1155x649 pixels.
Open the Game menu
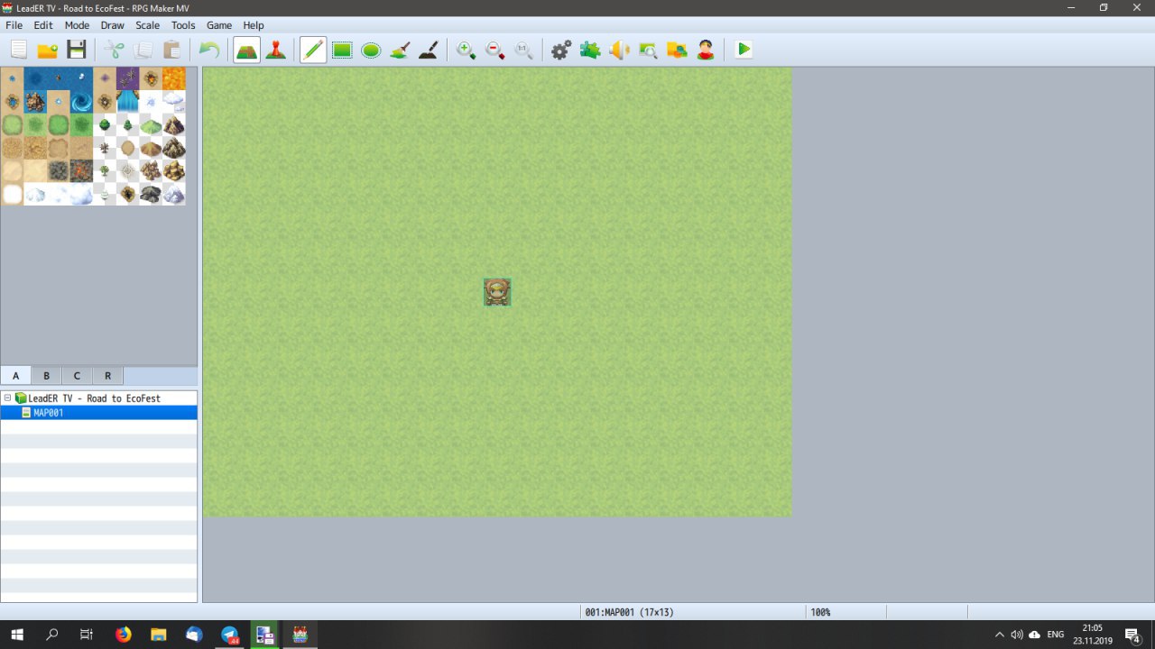point(219,25)
